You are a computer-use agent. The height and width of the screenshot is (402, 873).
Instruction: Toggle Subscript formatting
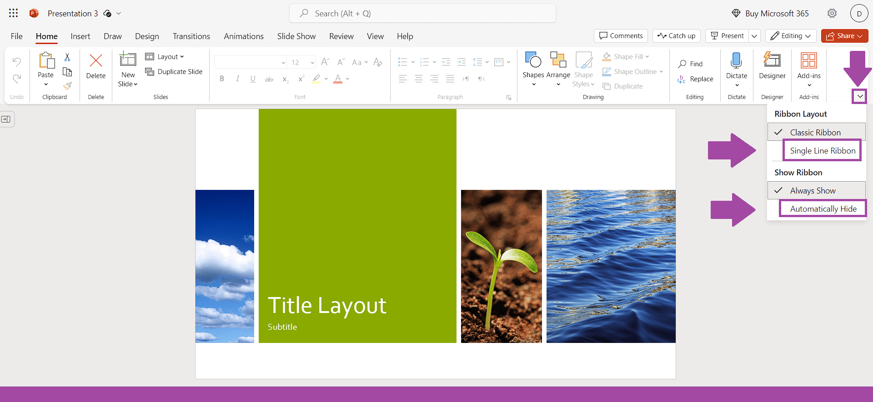coord(285,79)
